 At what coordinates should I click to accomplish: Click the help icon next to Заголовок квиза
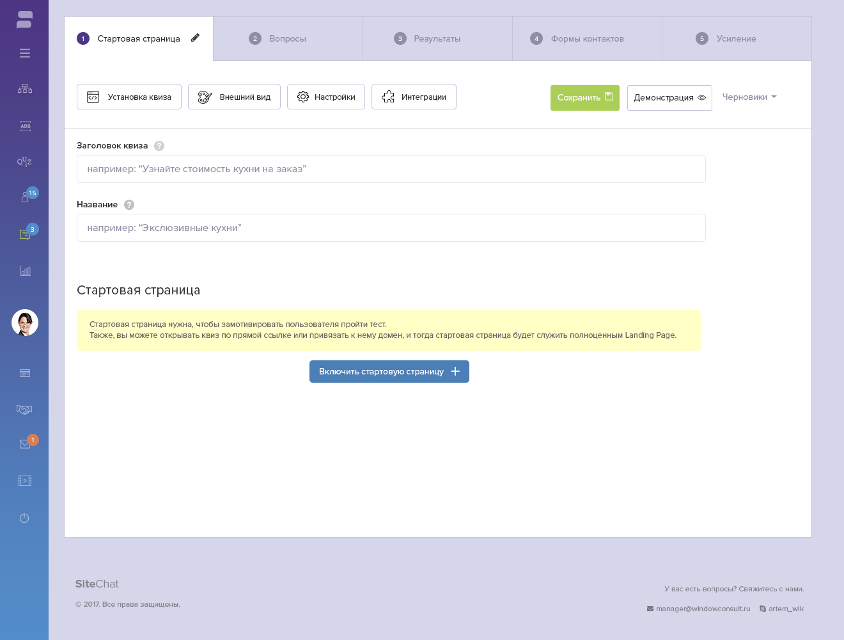[x=159, y=146]
